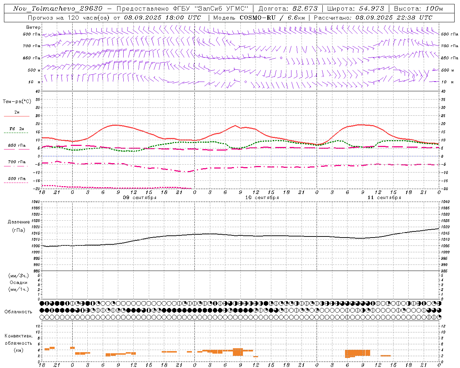
Task: Click the 11 сентября date label
Action: coord(384,198)
